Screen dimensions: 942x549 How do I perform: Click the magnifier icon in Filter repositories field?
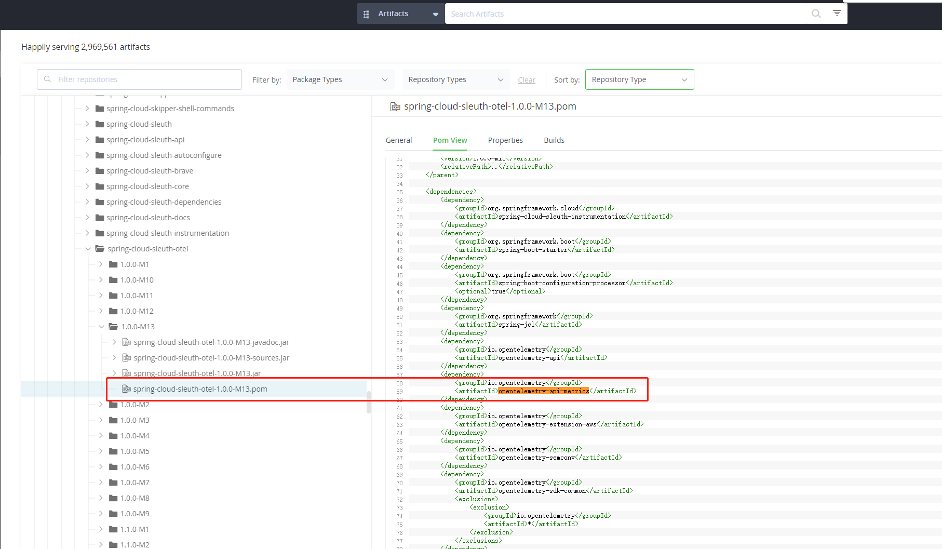point(48,79)
